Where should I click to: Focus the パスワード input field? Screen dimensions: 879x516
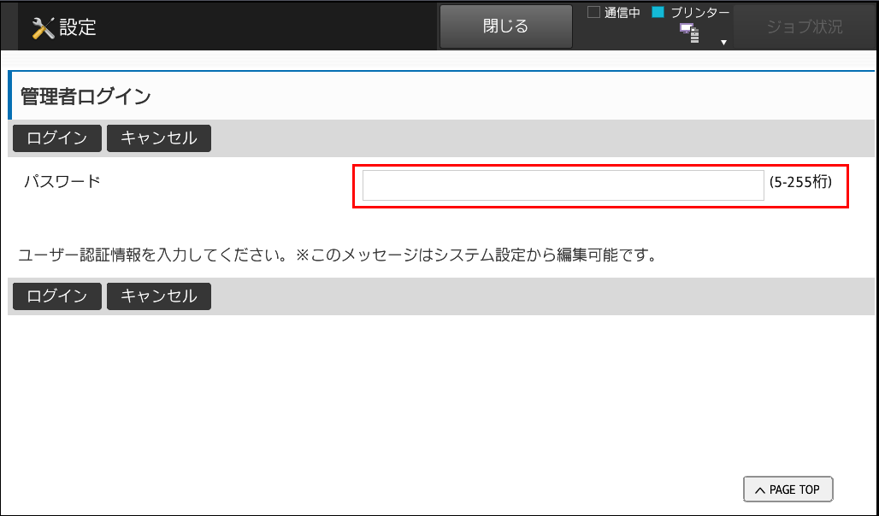[563, 185]
